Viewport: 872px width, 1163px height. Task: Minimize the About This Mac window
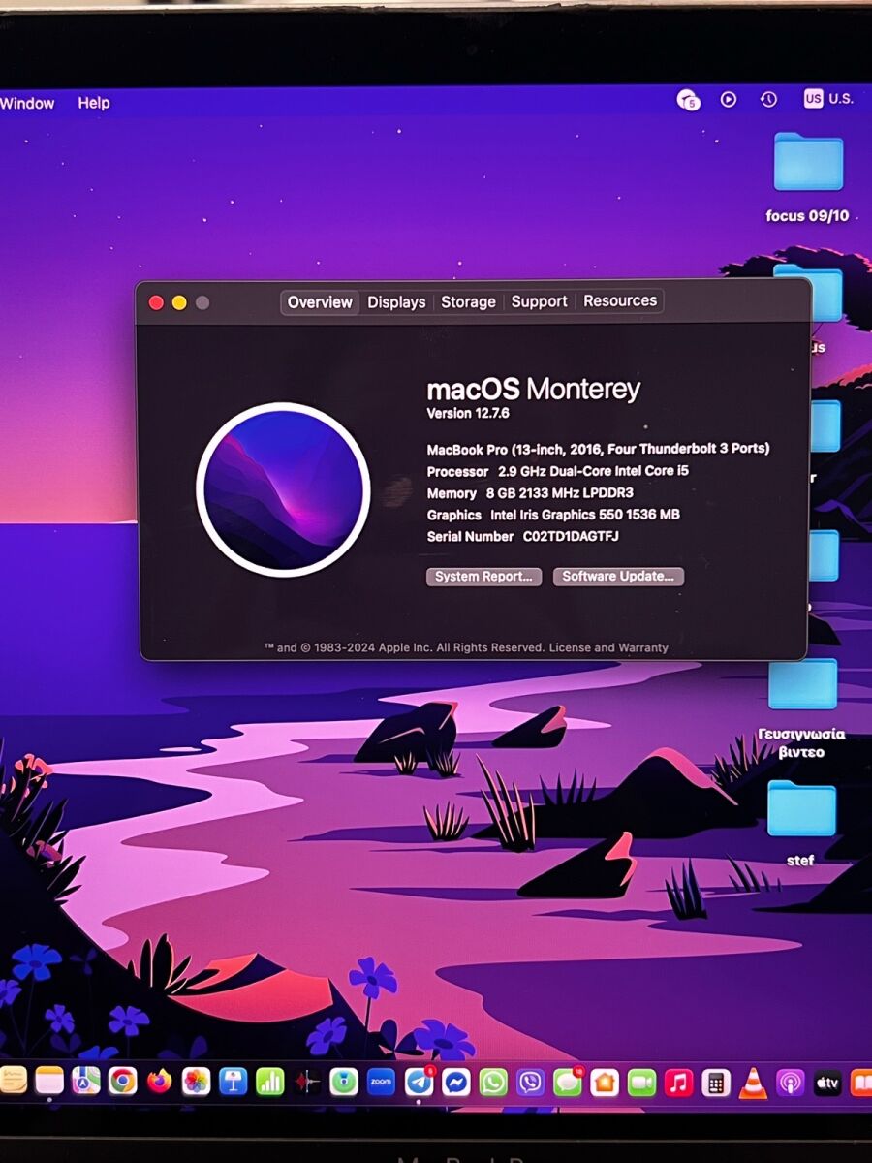[x=179, y=302]
